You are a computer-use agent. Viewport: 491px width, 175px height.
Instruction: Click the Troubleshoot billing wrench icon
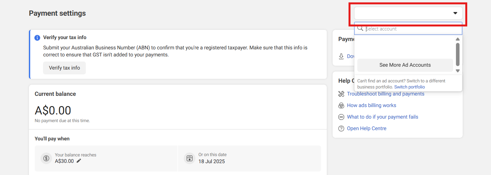tap(341, 94)
